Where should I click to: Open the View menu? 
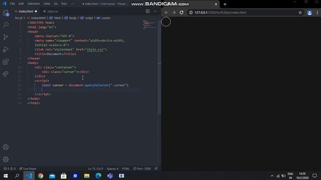47,3
